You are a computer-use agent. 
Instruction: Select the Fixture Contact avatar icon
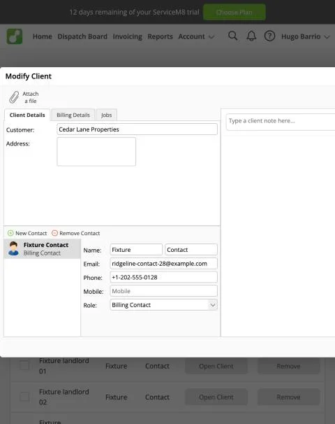(x=13, y=248)
